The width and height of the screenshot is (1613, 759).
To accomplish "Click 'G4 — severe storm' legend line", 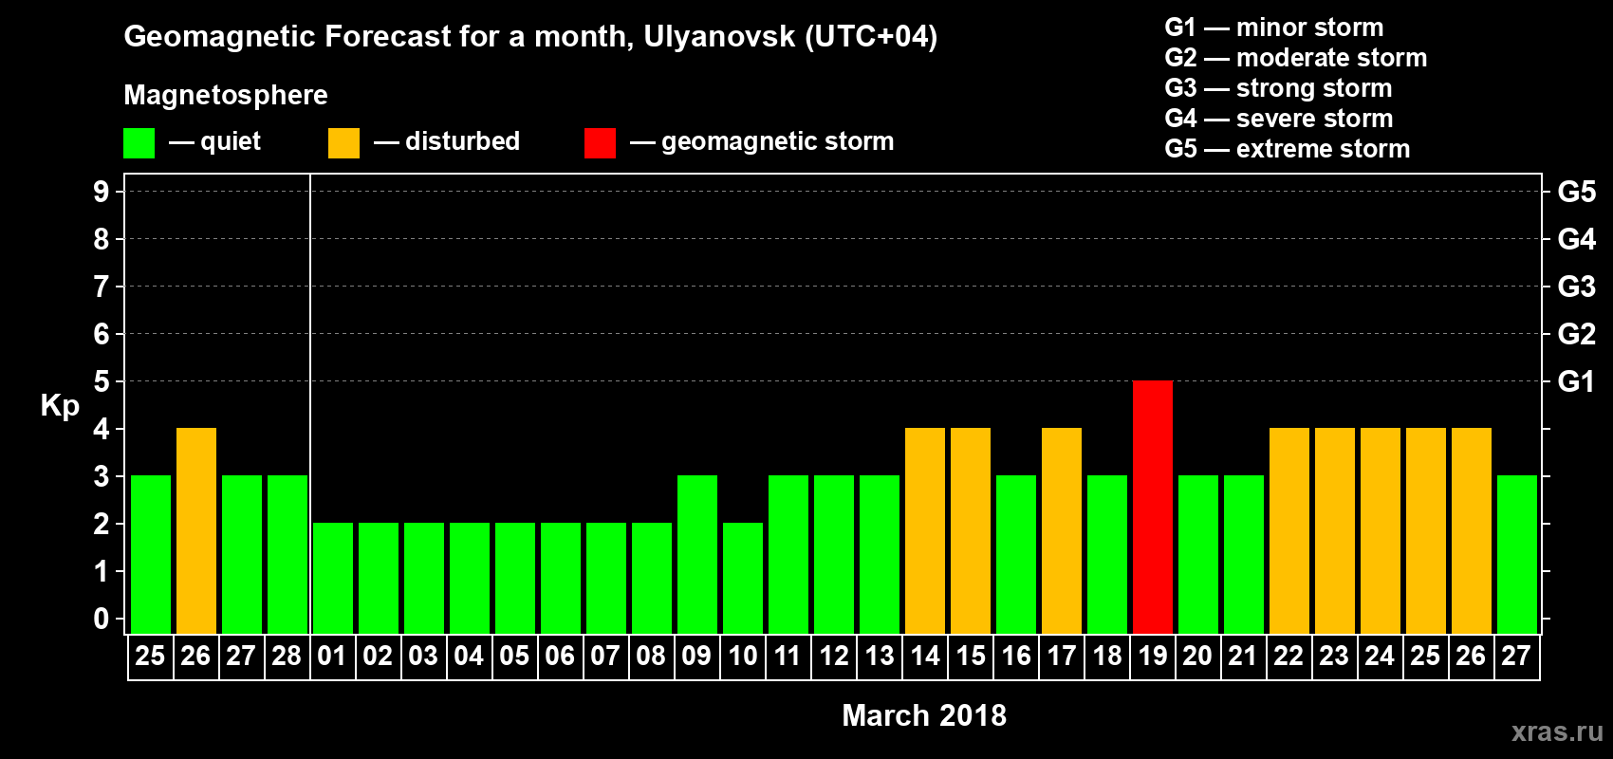I will (1279, 119).
